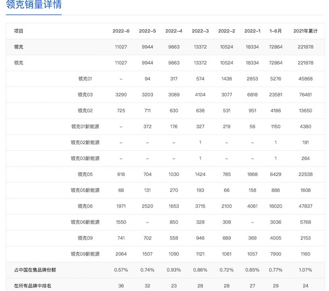The height and width of the screenshot is (291, 329).
Task: Click the 领克03新能源 row label
Action: point(85,158)
